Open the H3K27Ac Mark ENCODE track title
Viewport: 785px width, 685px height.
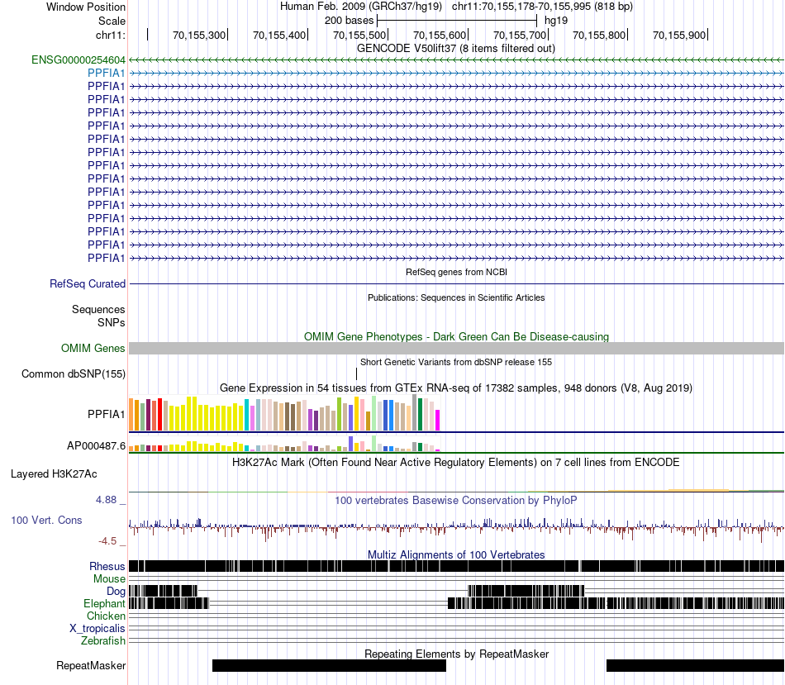point(456,462)
